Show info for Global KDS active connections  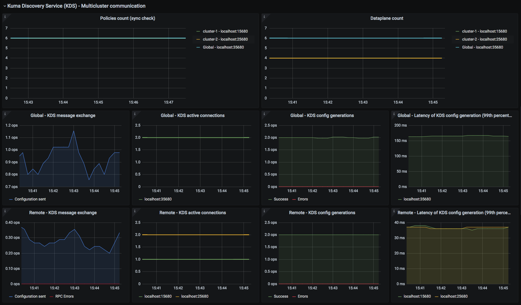click(135, 114)
